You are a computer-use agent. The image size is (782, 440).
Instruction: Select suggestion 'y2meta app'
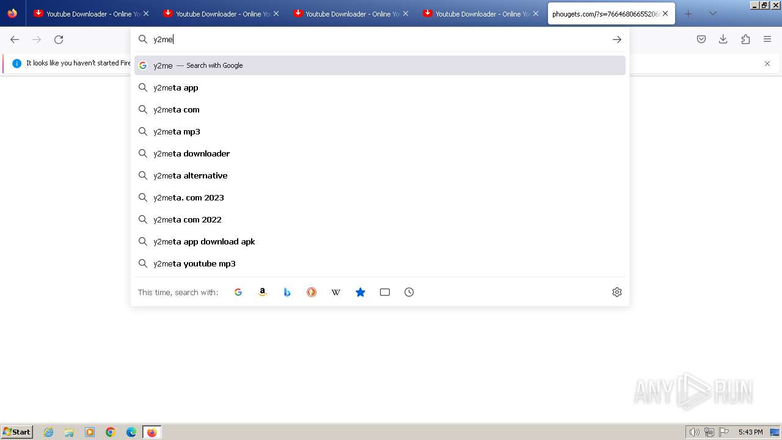tap(380, 87)
